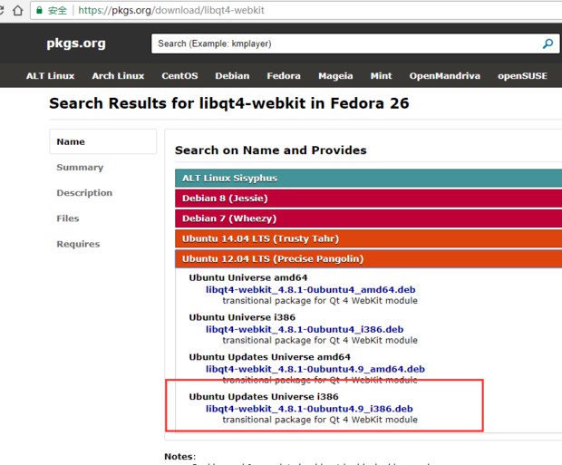Expand the Debian 7 (Wheezy) section
Screen dimensions: 562x465
click(x=368, y=218)
